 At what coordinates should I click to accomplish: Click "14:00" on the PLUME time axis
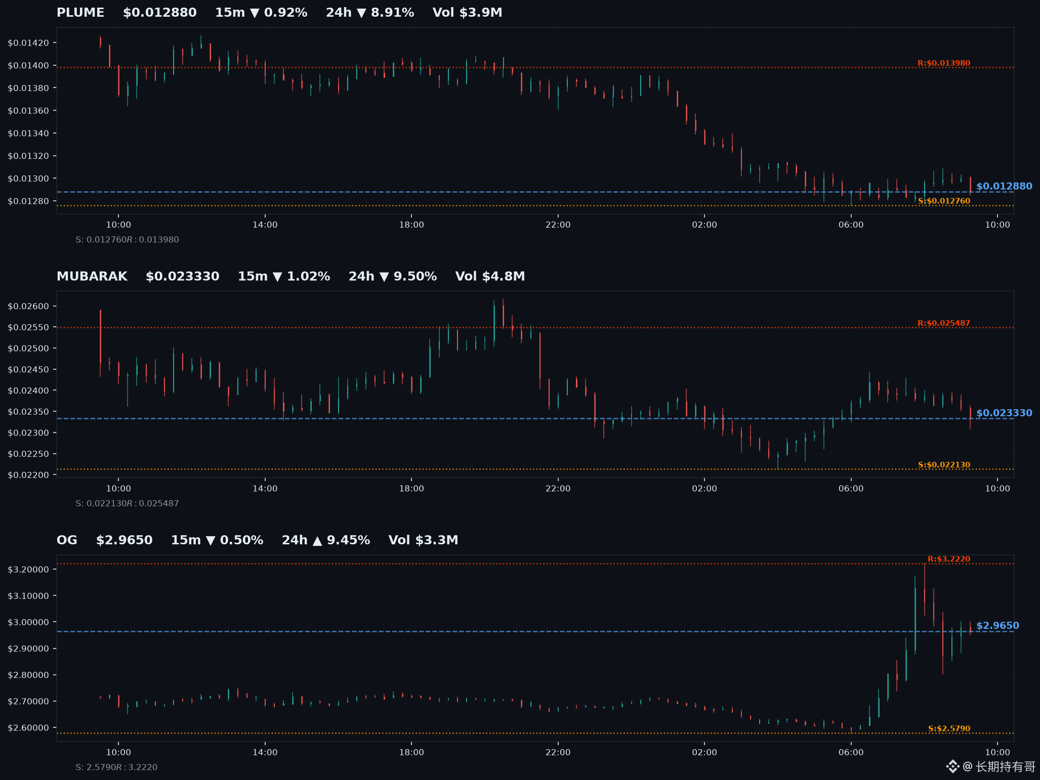click(x=265, y=225)
